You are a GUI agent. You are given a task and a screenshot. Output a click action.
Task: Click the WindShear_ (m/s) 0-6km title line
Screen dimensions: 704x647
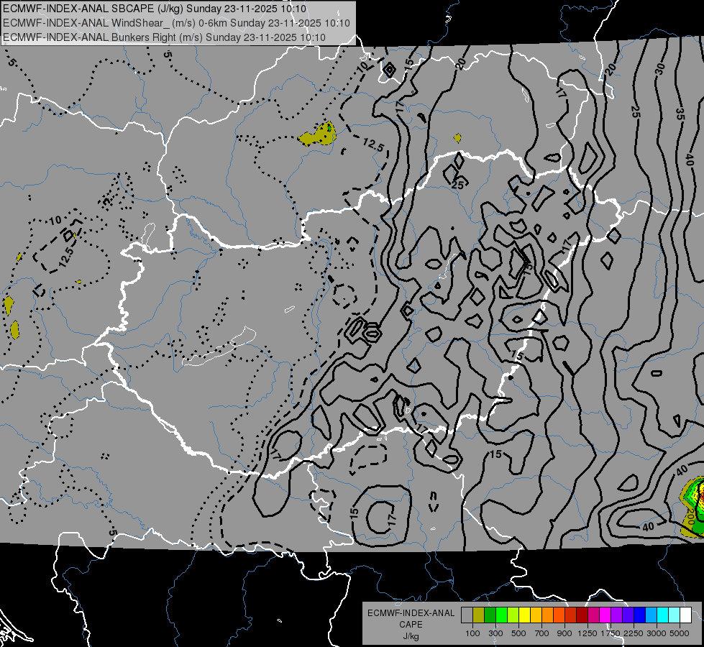click(176, 23)
